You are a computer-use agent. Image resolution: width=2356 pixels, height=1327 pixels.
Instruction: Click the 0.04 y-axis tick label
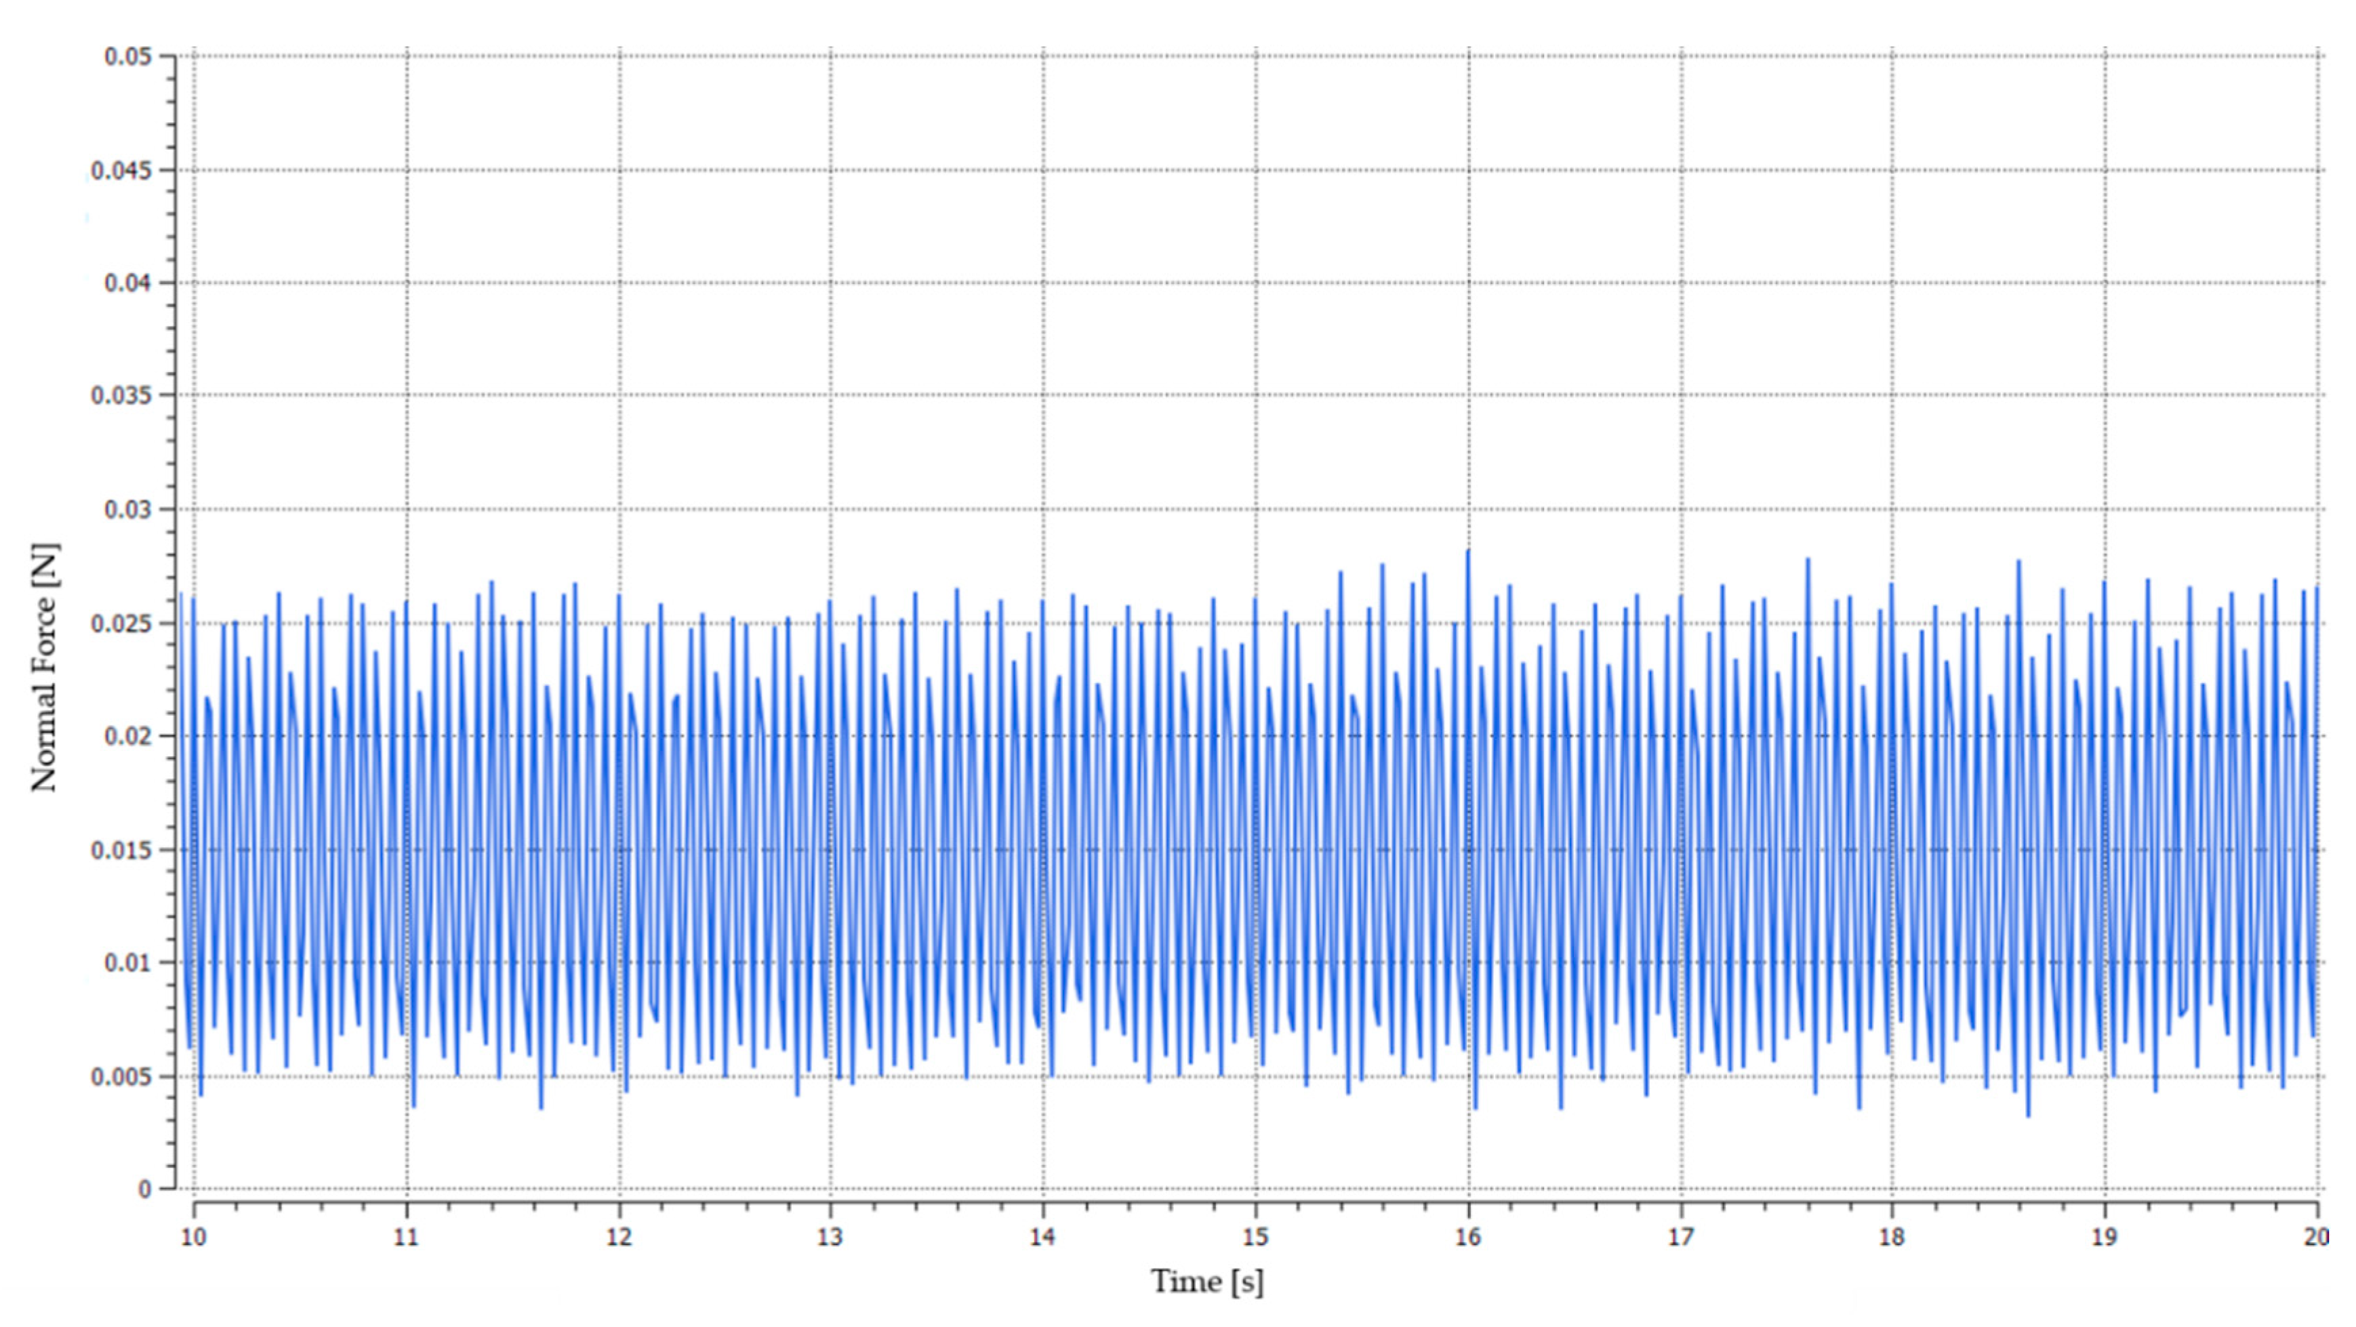127,283
